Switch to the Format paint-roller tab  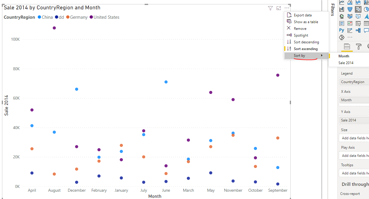[358, 47]
